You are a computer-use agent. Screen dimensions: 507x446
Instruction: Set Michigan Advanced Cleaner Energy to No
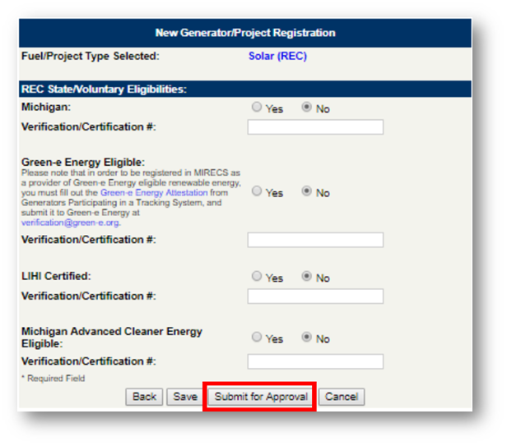point(307,338)
